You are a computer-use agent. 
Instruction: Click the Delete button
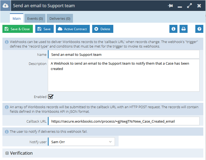(103, 29)
